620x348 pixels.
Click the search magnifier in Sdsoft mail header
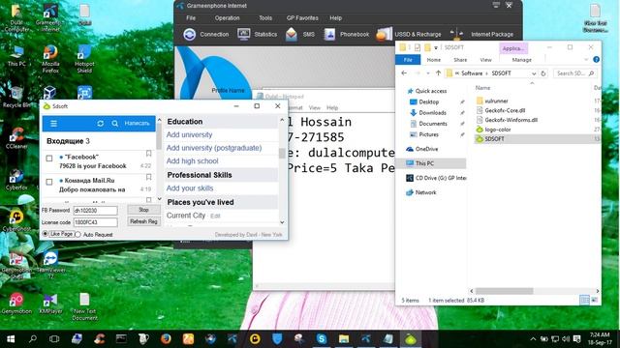point(114,124)
